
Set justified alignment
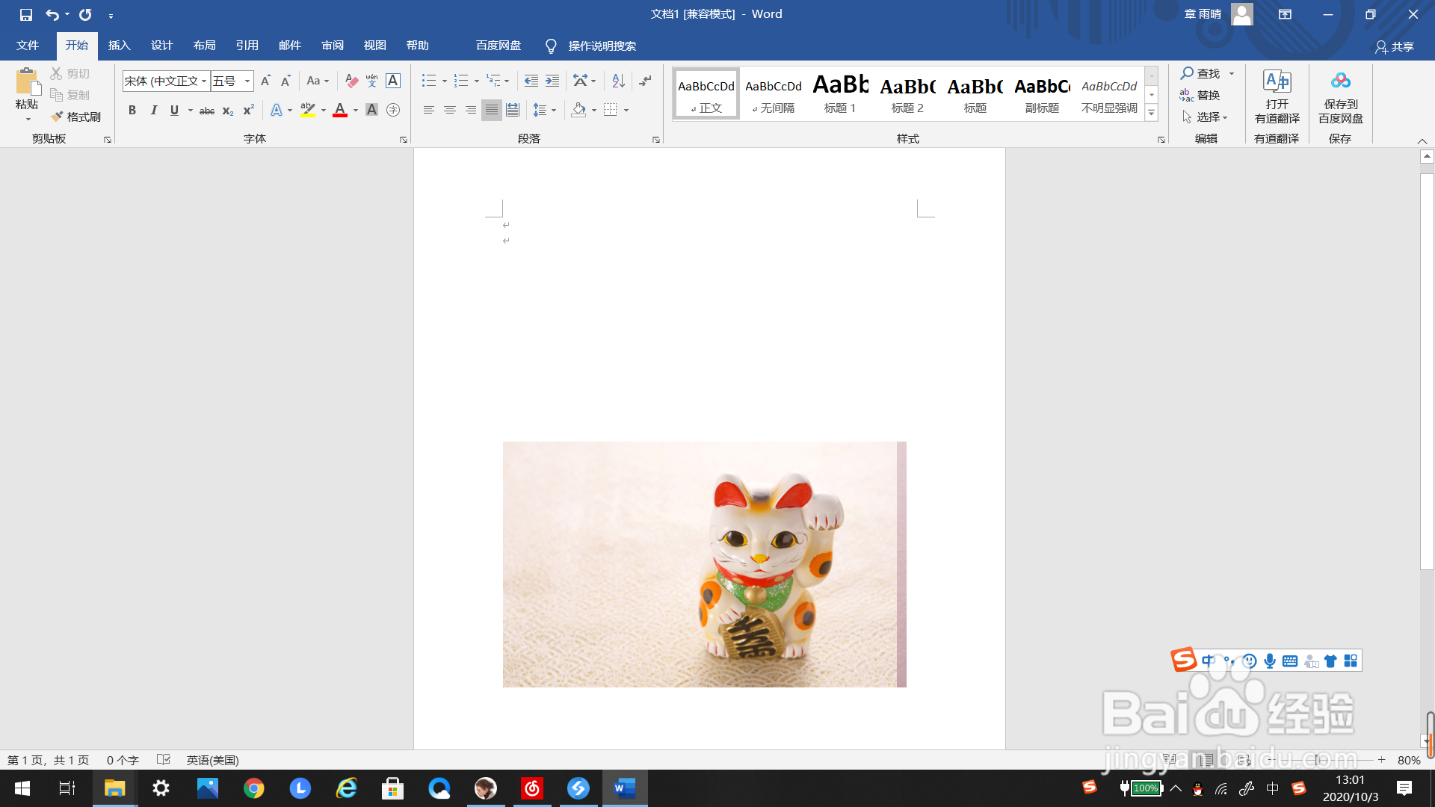pyautogui.click(x=491, y=111)
